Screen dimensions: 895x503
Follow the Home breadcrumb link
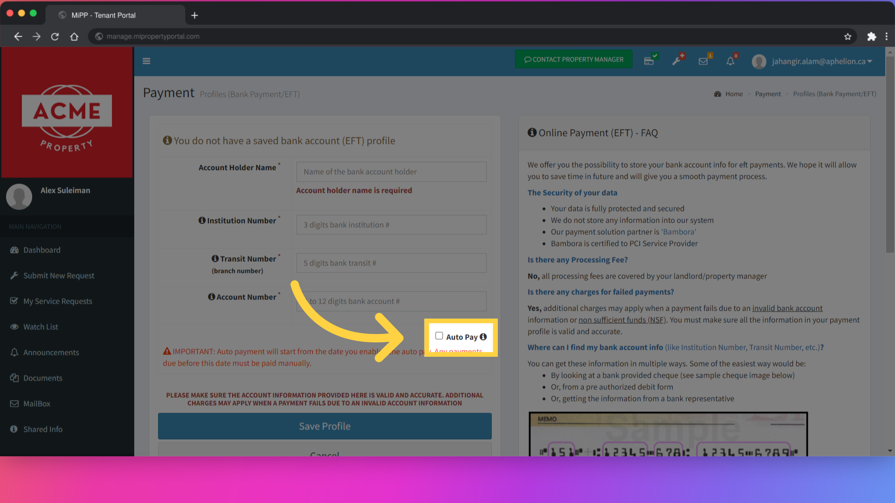point(734,94)
